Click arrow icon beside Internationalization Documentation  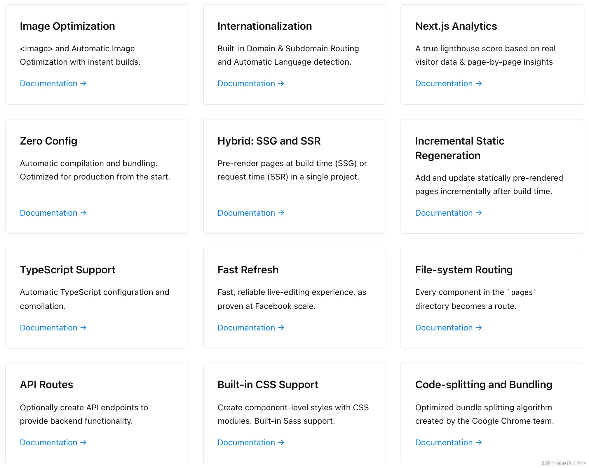(281, 84)
